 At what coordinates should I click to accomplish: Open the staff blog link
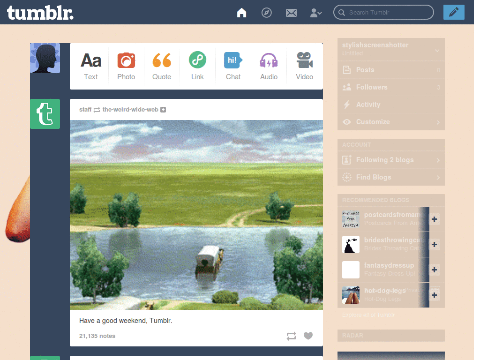(x=85, y=110)
